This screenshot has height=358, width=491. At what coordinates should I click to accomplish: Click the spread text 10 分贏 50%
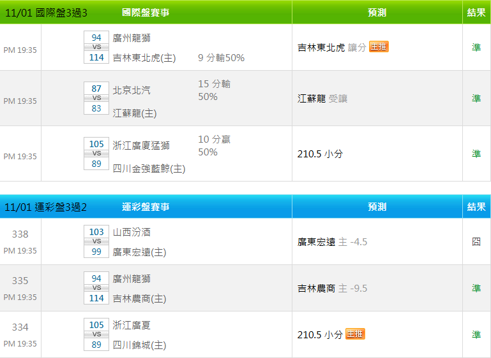(214, 146)
